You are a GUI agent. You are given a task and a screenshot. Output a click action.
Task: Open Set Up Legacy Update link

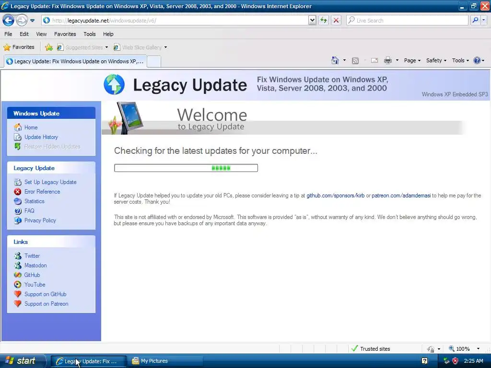pyautogui.click(x=50, y=182)
